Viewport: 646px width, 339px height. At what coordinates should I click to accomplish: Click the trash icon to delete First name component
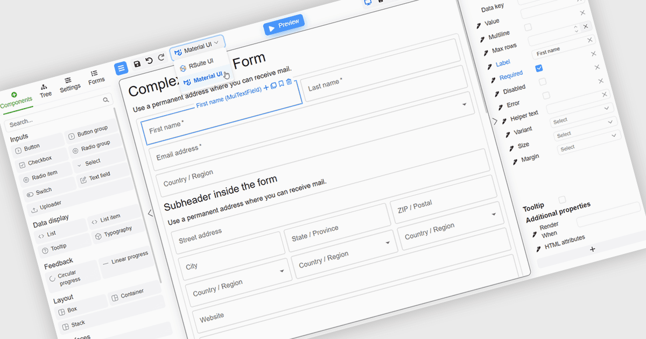(x=289, y=82)
